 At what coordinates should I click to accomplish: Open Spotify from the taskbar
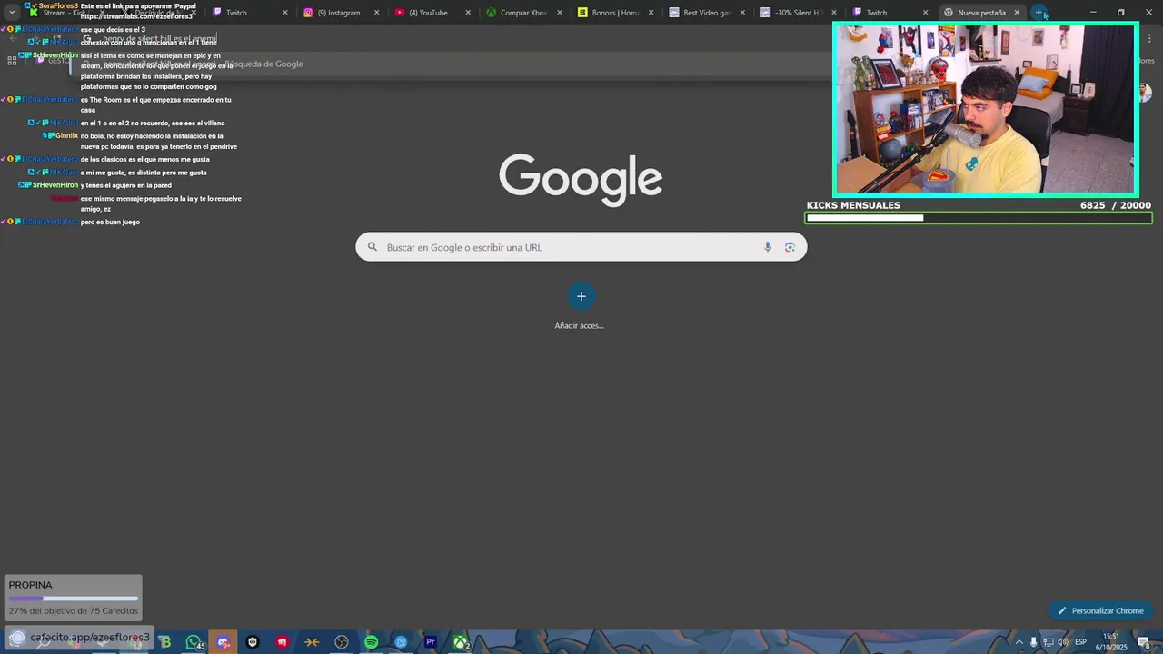click(371, 642)
